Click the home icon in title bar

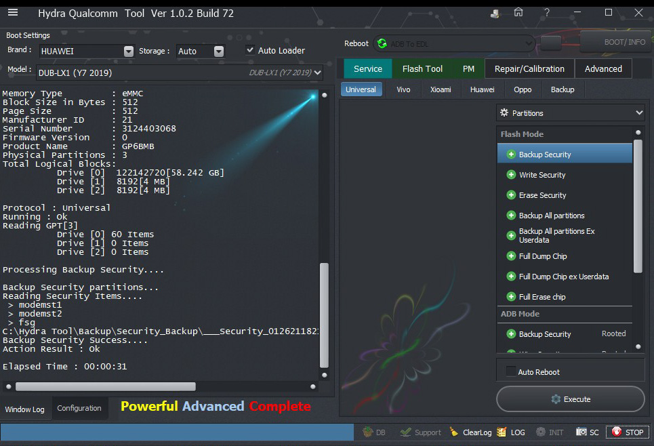(518, 13)
